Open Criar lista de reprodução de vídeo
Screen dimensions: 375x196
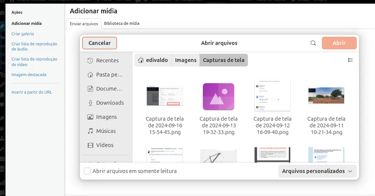[34, 61]
